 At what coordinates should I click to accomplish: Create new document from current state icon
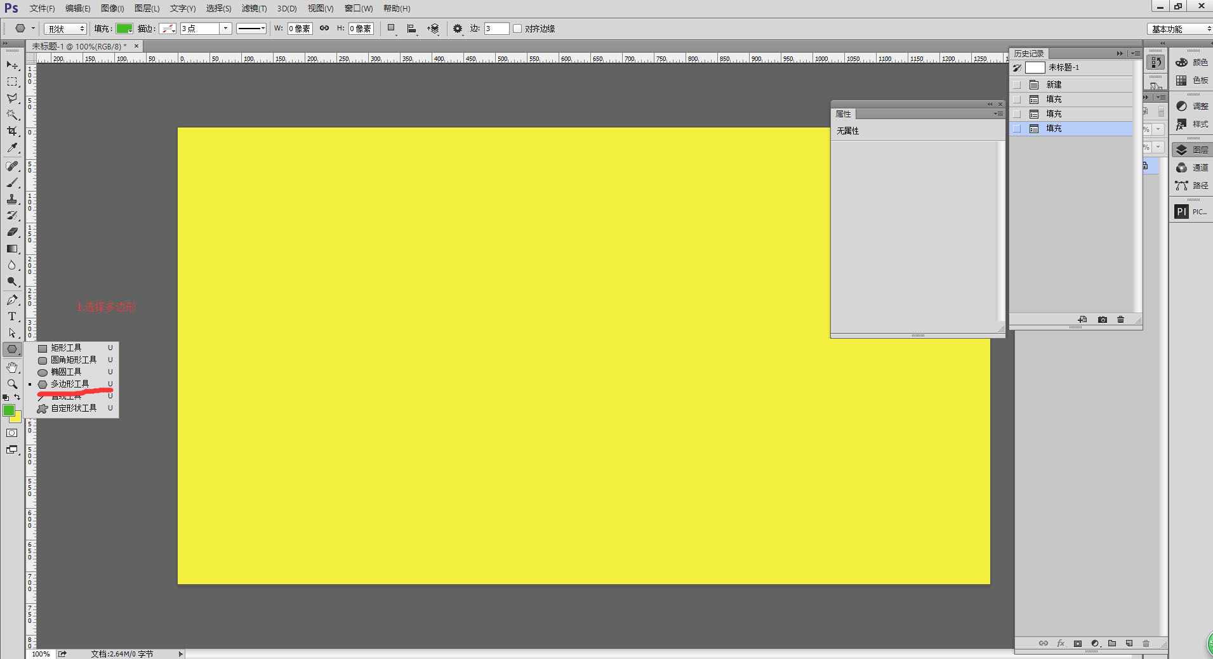1083,320
